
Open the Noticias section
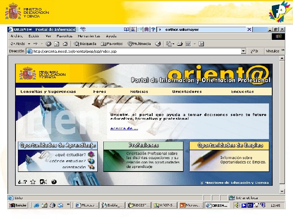tap(139, 92)
